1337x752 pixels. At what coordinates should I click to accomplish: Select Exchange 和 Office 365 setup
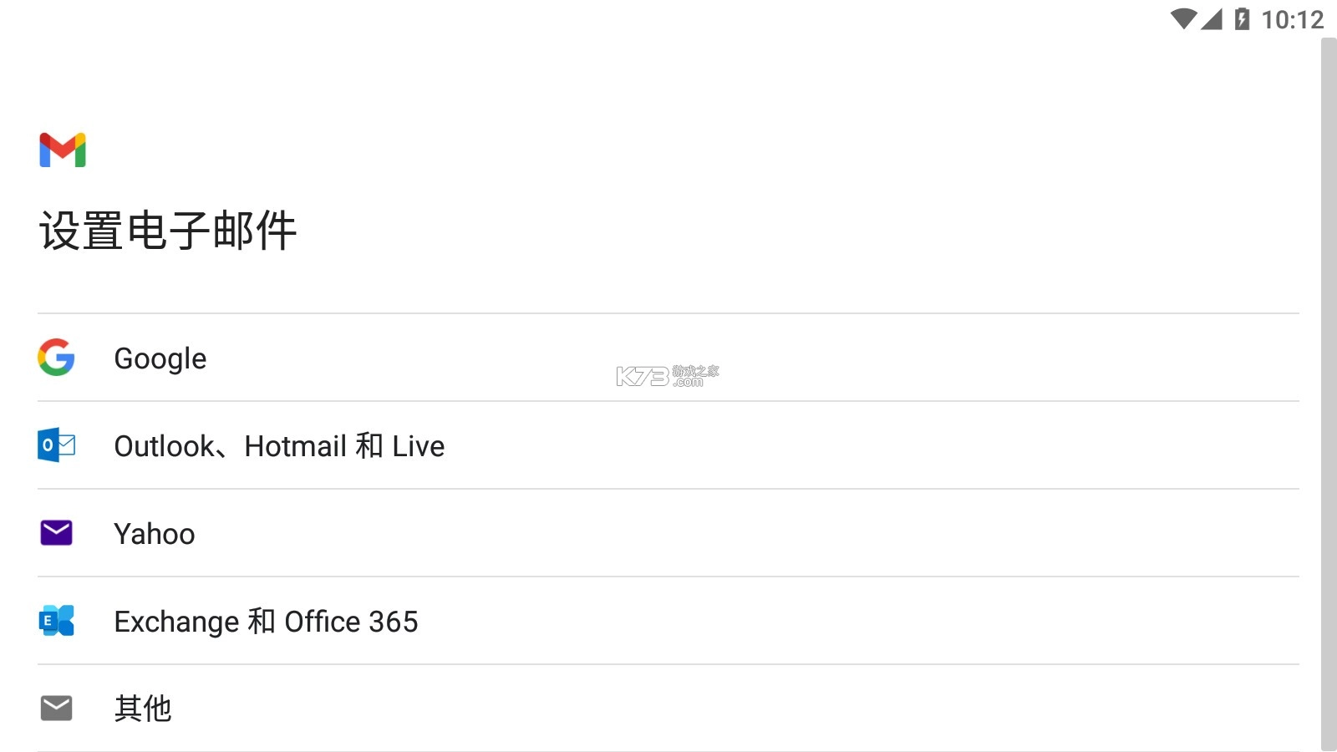[x=267, y=620]
